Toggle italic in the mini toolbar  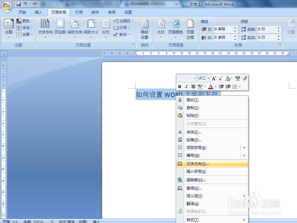(186, 87)
